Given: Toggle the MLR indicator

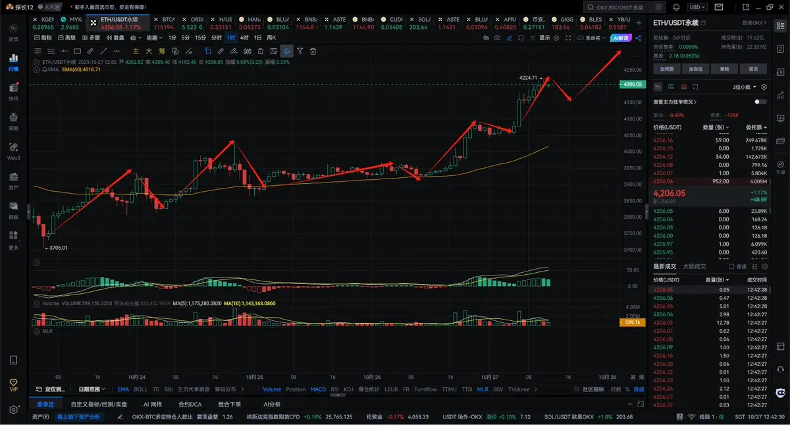Looking at the screenshot, I should point(483,389).
